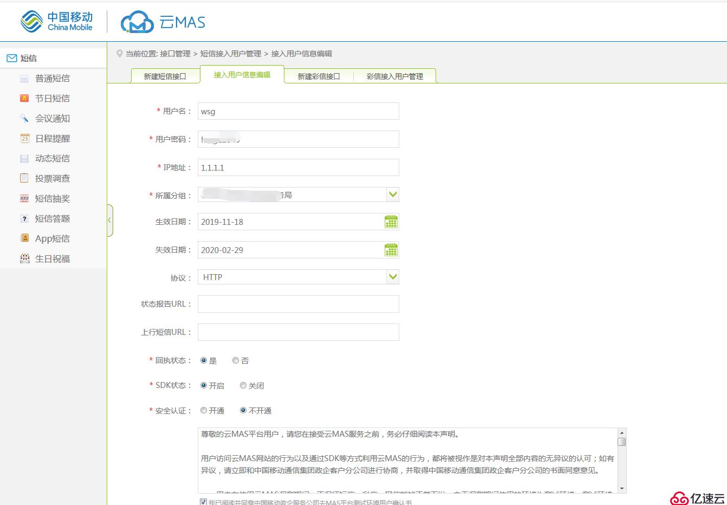Click the App短信 icon
Image resolution: width=727 pixels, height=505 pixels.
(x=24, y=238)
